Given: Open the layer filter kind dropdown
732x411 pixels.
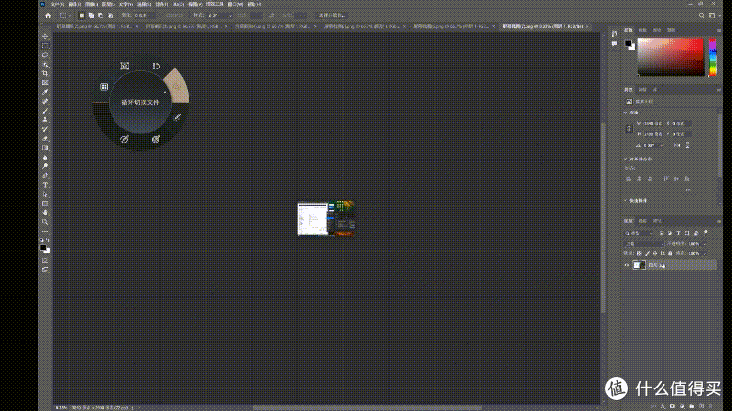Looking at the screenshot, I should [x=639, y=233].
